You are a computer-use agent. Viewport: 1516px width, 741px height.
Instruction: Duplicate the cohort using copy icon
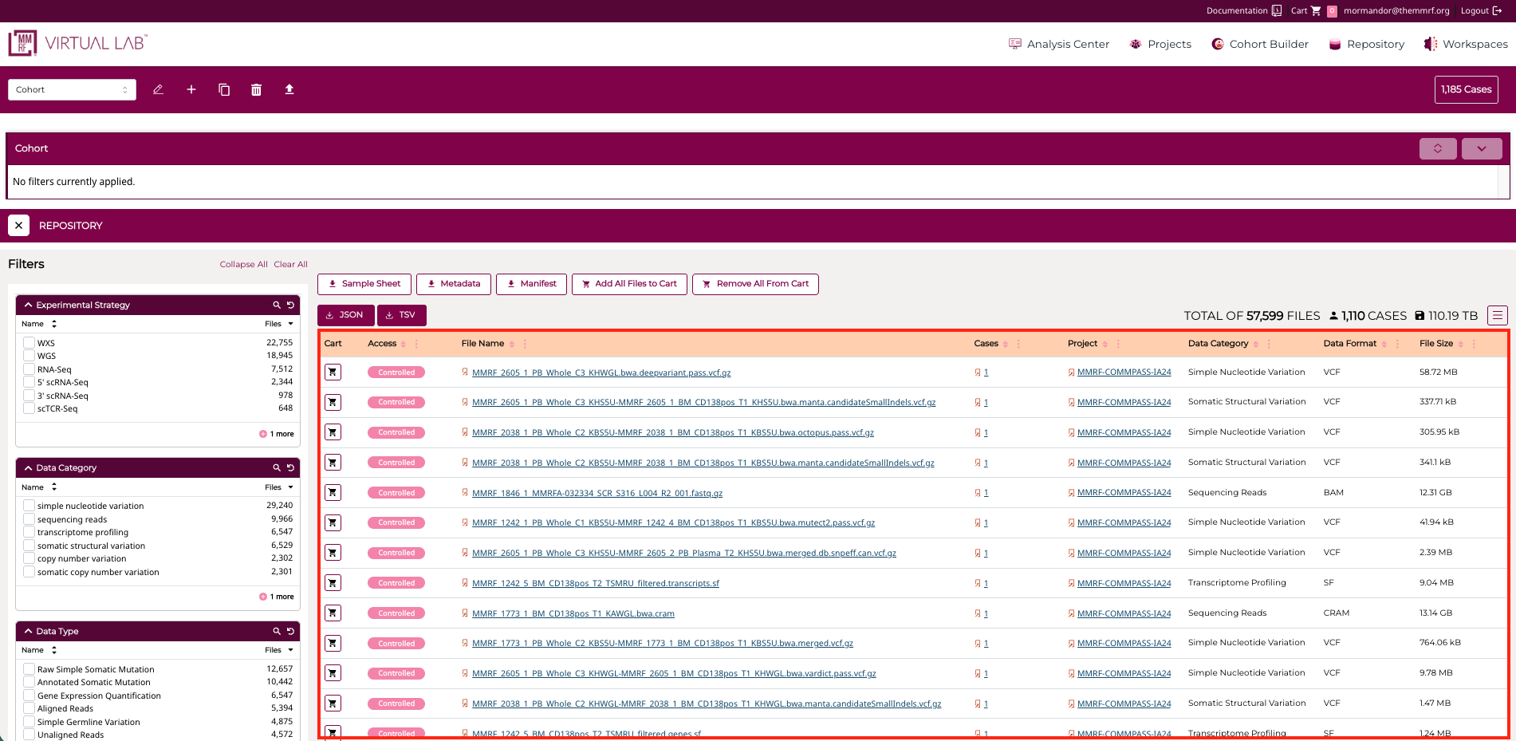(x=224, y=89)
